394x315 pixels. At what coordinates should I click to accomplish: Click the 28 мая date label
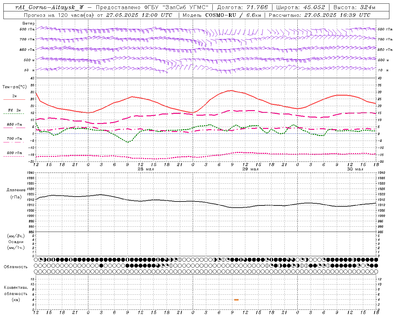coord(146,169)
